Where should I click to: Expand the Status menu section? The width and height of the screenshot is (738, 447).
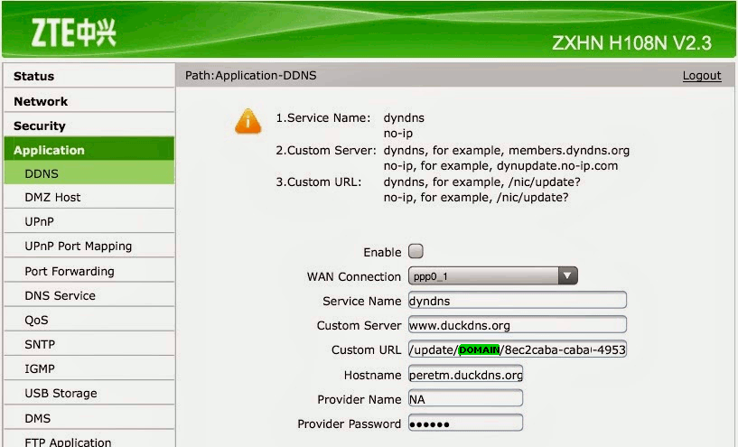pyautogui.click(x=34, y=77)
